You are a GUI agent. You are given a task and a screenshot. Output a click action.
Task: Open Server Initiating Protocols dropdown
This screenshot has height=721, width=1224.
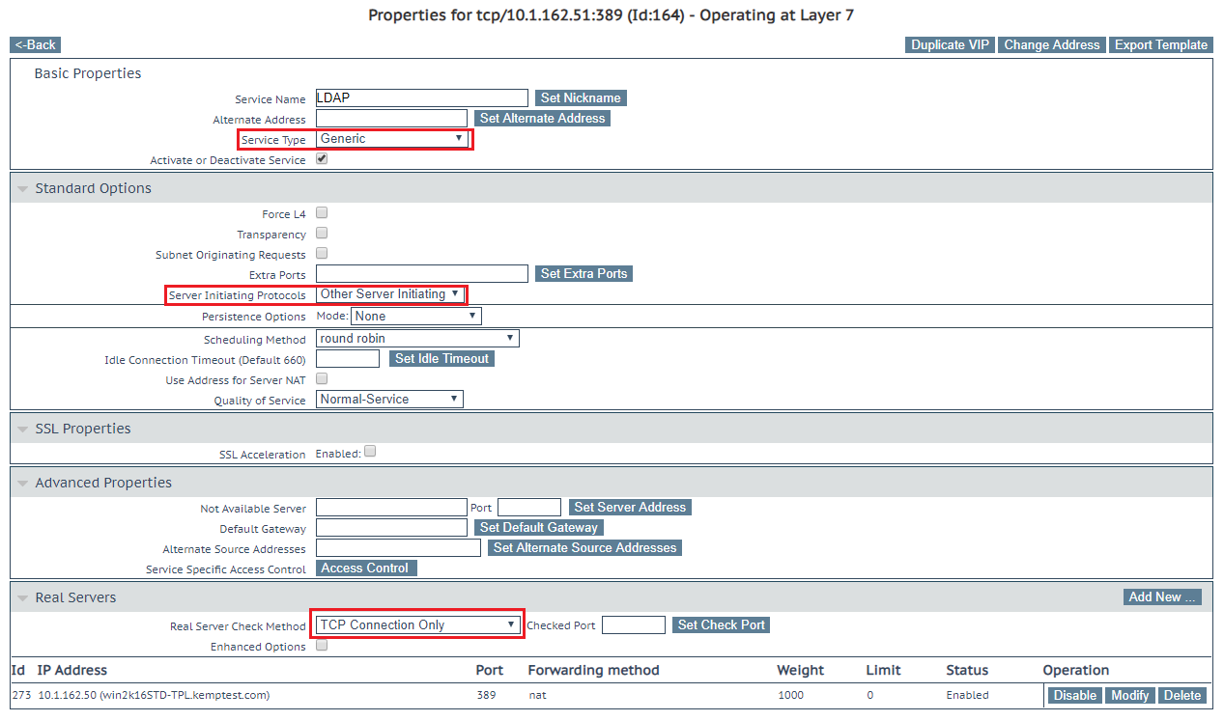(x=390, y=294)
